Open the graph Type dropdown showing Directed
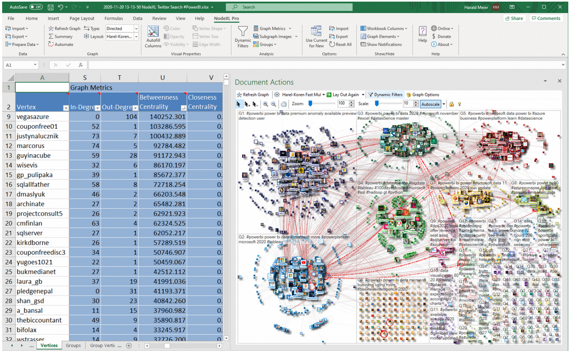Screen dimensions: 571x353 (122, 29)
